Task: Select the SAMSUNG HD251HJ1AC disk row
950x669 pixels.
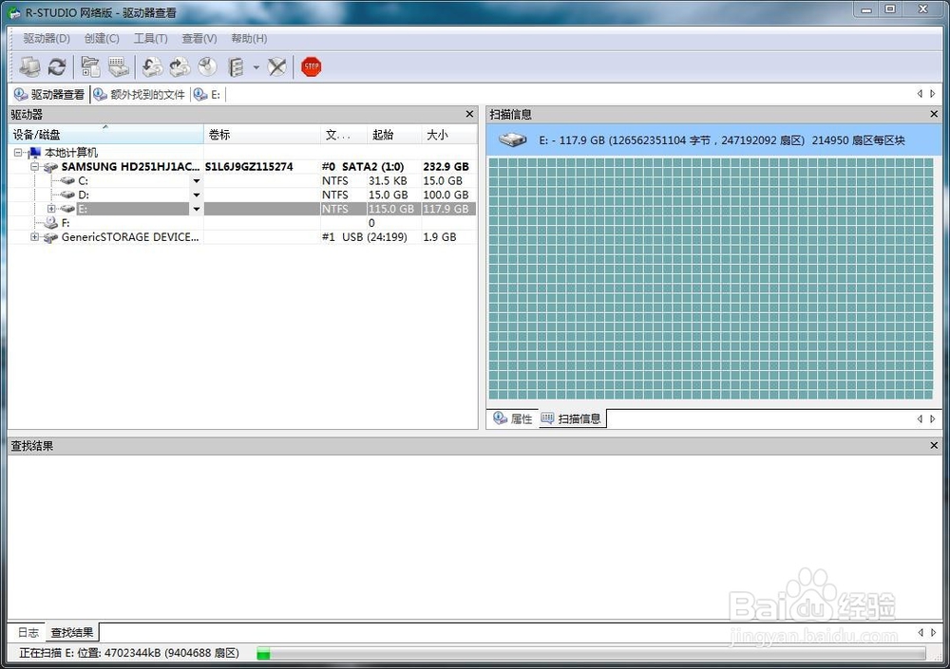Action: (x=242, y=166)
